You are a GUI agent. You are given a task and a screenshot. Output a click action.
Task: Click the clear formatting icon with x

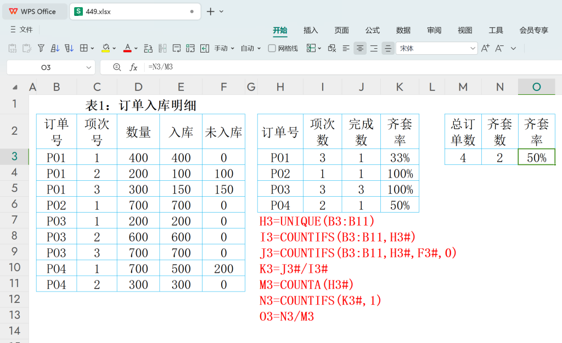[x=332, y=48]
